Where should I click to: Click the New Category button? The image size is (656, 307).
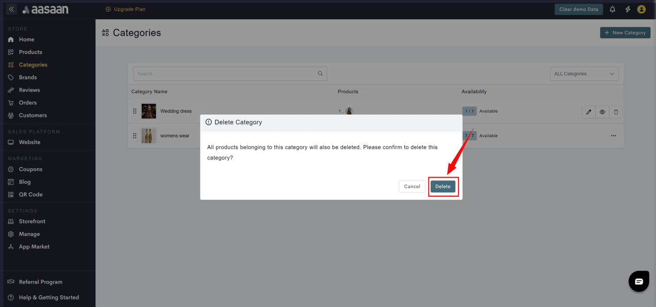tap(625, 33)
